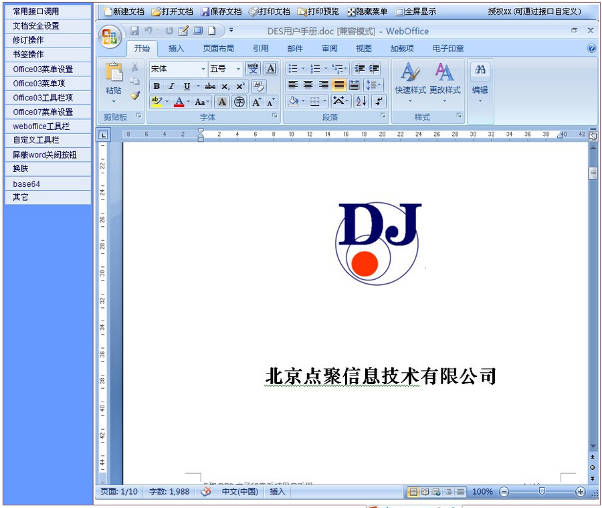The height and width of the screenshot is (508, 602).
Task: Click the zoom in plus button
Action: tap(580, 491)
